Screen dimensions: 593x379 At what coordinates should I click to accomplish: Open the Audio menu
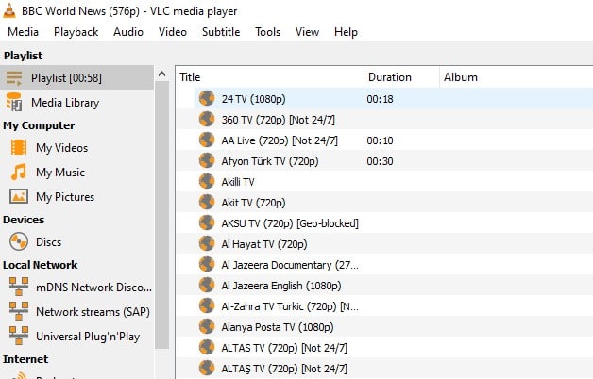click(128, 32)
